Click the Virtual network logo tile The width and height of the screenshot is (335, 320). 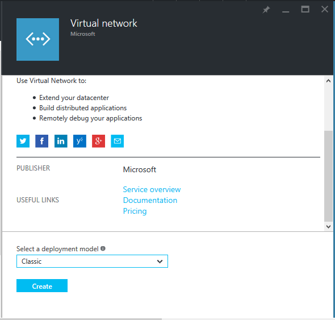[38, 39]
